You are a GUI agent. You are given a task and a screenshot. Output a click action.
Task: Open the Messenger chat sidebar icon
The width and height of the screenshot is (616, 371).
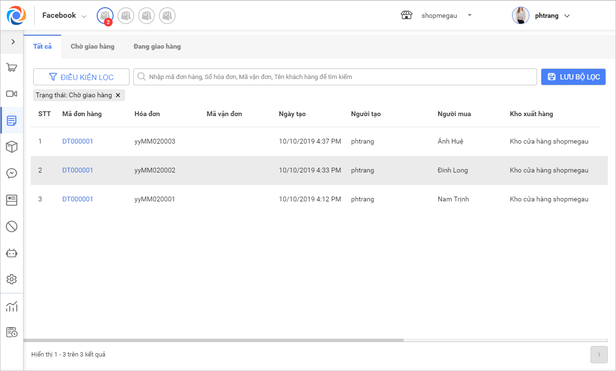tap(12, 173)
